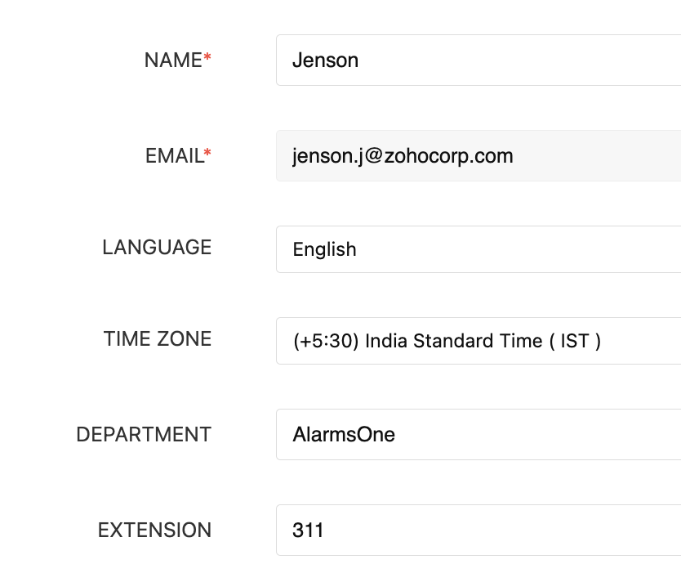Place cursor on the "AlarmsOne" text

coord(344,434)
